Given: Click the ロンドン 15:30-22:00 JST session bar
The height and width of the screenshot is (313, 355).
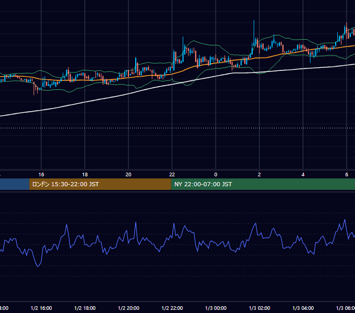Looking at the screenshot, I should coord(100,184).
